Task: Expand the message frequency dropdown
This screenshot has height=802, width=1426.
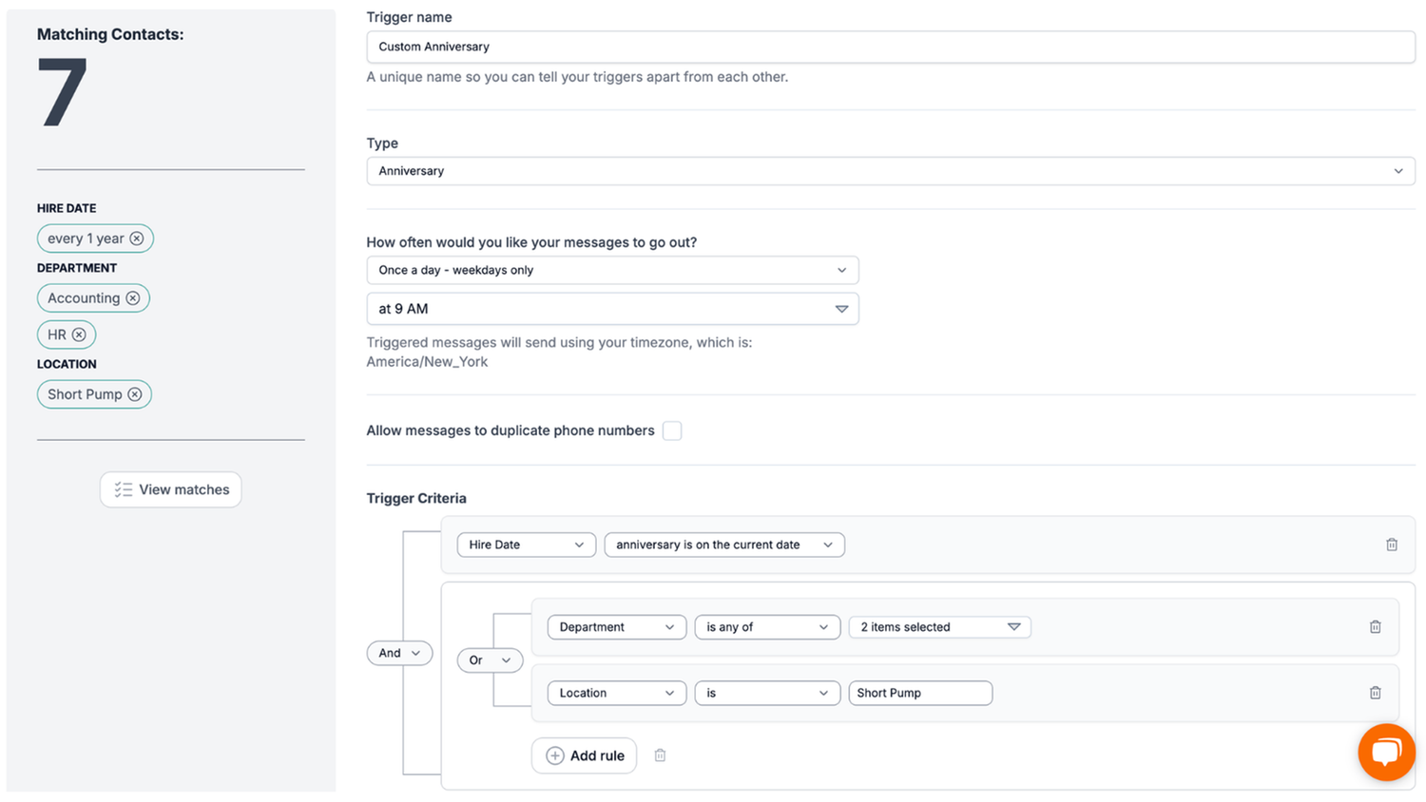Action: [612, 270]
